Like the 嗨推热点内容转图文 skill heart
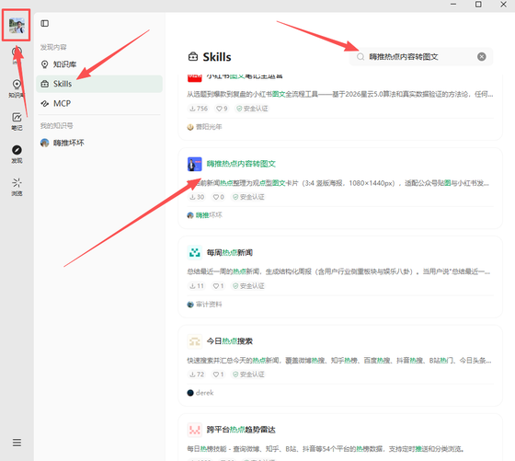Viewport: 515px width, 461px height. pyautogui.click(x=216, y=197)
